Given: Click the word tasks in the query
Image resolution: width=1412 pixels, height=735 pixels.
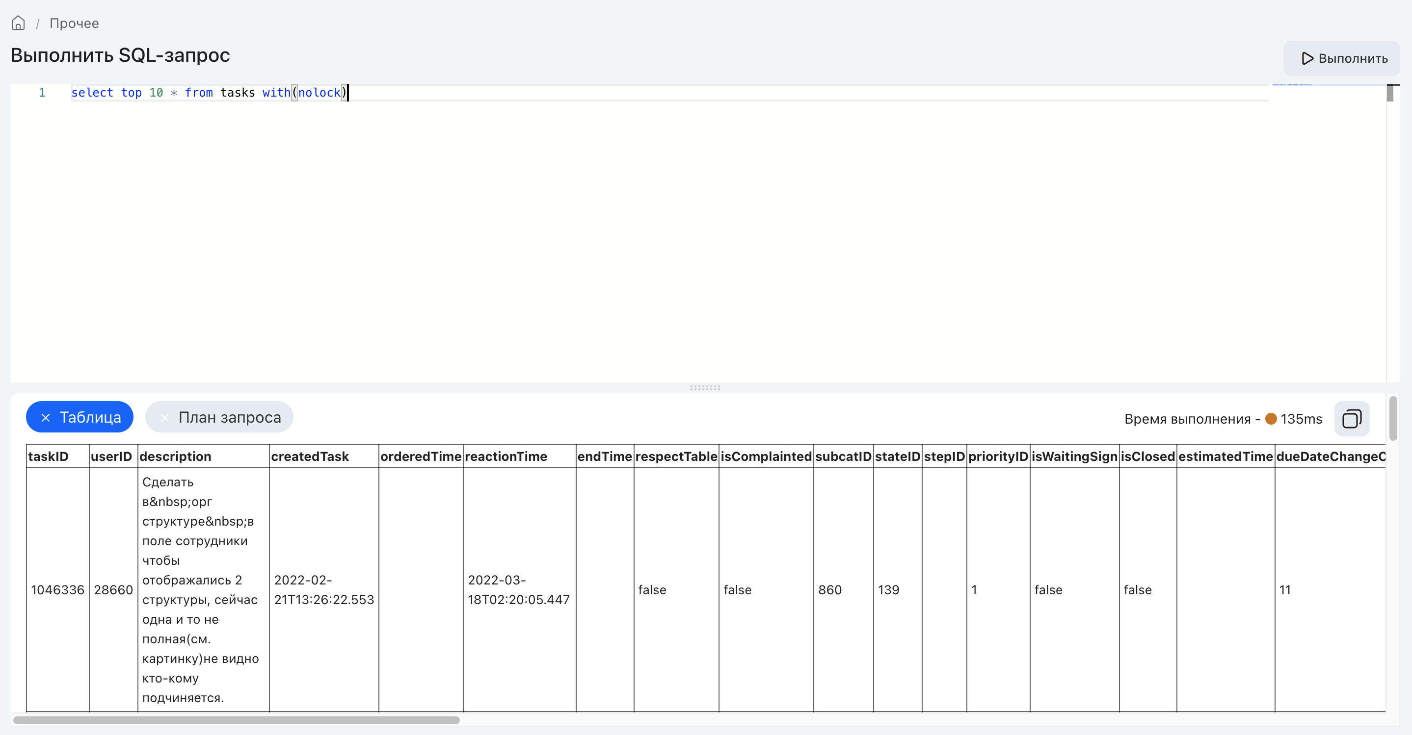Looking at the screenshot, I should pos(238,93).
